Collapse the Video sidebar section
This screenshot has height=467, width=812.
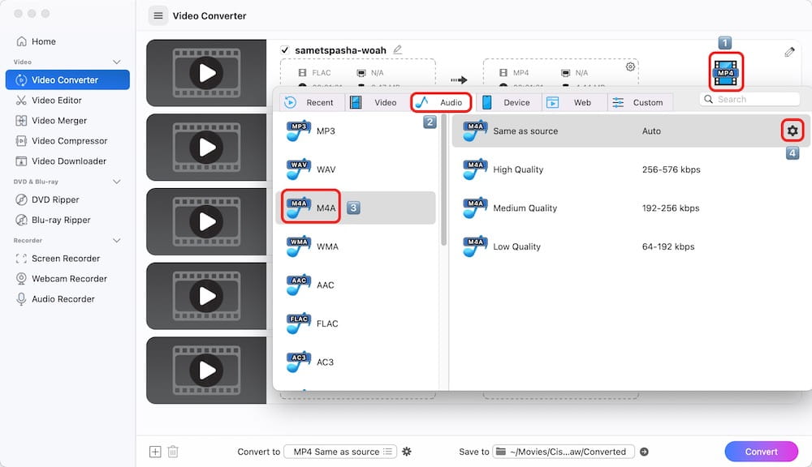(116, 62)
